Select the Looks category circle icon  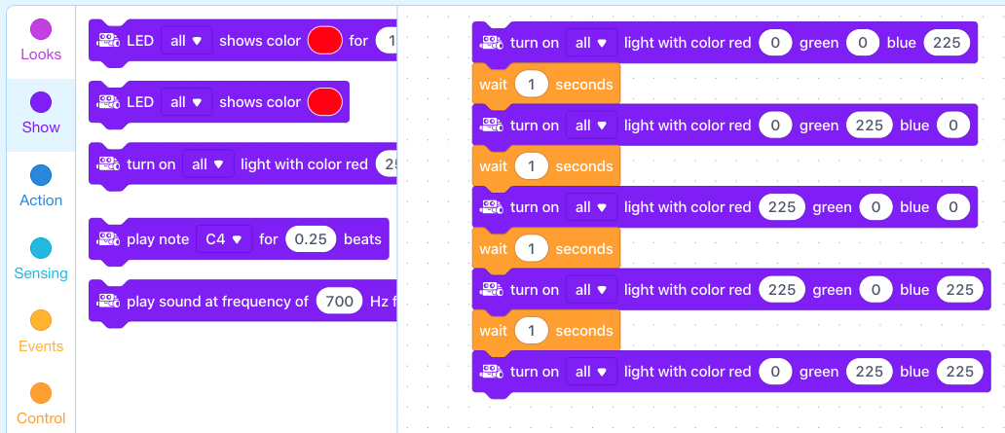pyautogui.click(x=41, y=29)
